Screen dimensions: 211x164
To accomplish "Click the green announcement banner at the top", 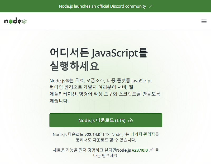I will [x=105, y=6].
